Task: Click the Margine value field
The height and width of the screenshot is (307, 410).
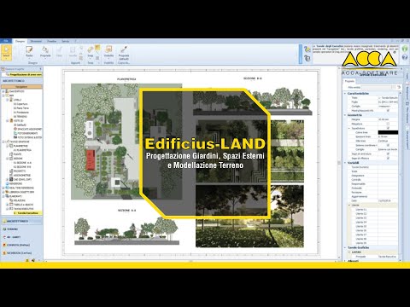Action: coord(388,119)
